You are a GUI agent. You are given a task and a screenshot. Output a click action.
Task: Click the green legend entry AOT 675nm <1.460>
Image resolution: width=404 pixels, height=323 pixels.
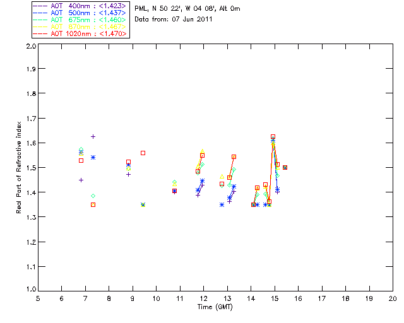pos(80,20)
